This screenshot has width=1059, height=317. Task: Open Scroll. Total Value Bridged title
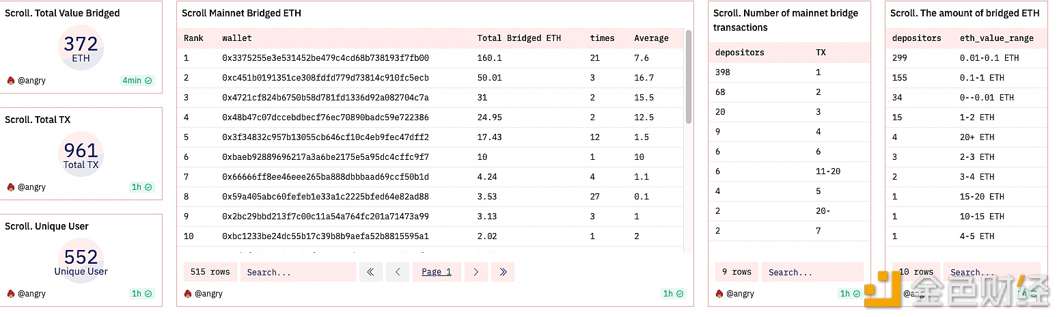[62, 13]
